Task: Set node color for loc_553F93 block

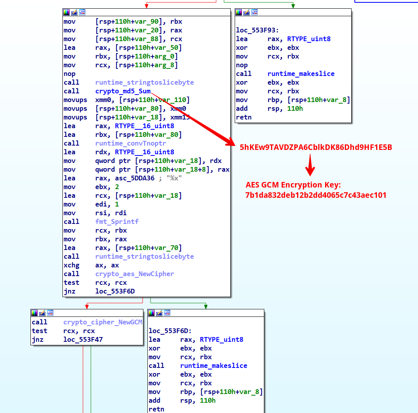Action: [239, 12]
